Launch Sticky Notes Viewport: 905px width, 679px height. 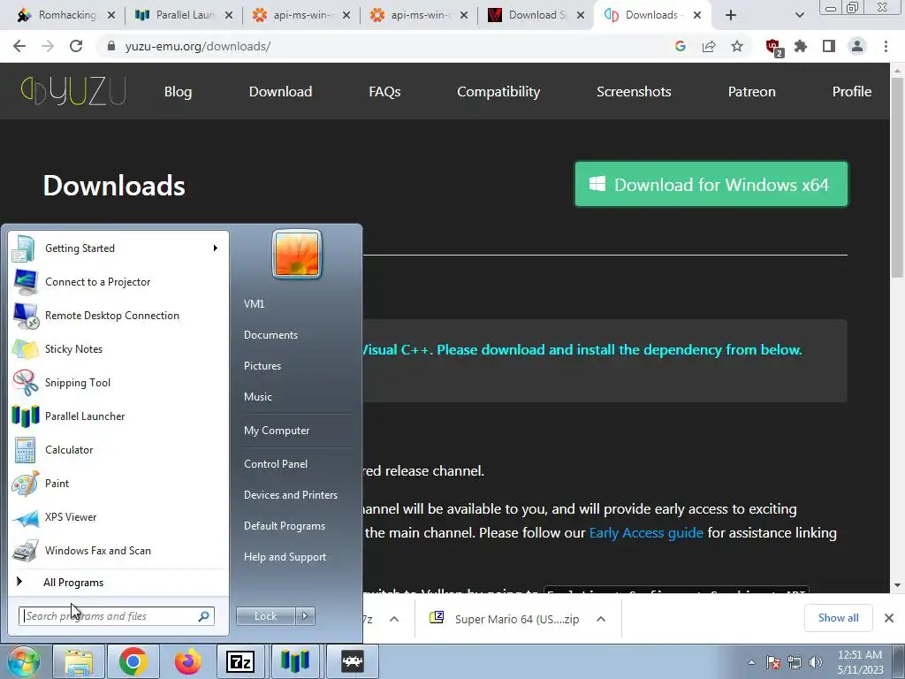(118, 348)
